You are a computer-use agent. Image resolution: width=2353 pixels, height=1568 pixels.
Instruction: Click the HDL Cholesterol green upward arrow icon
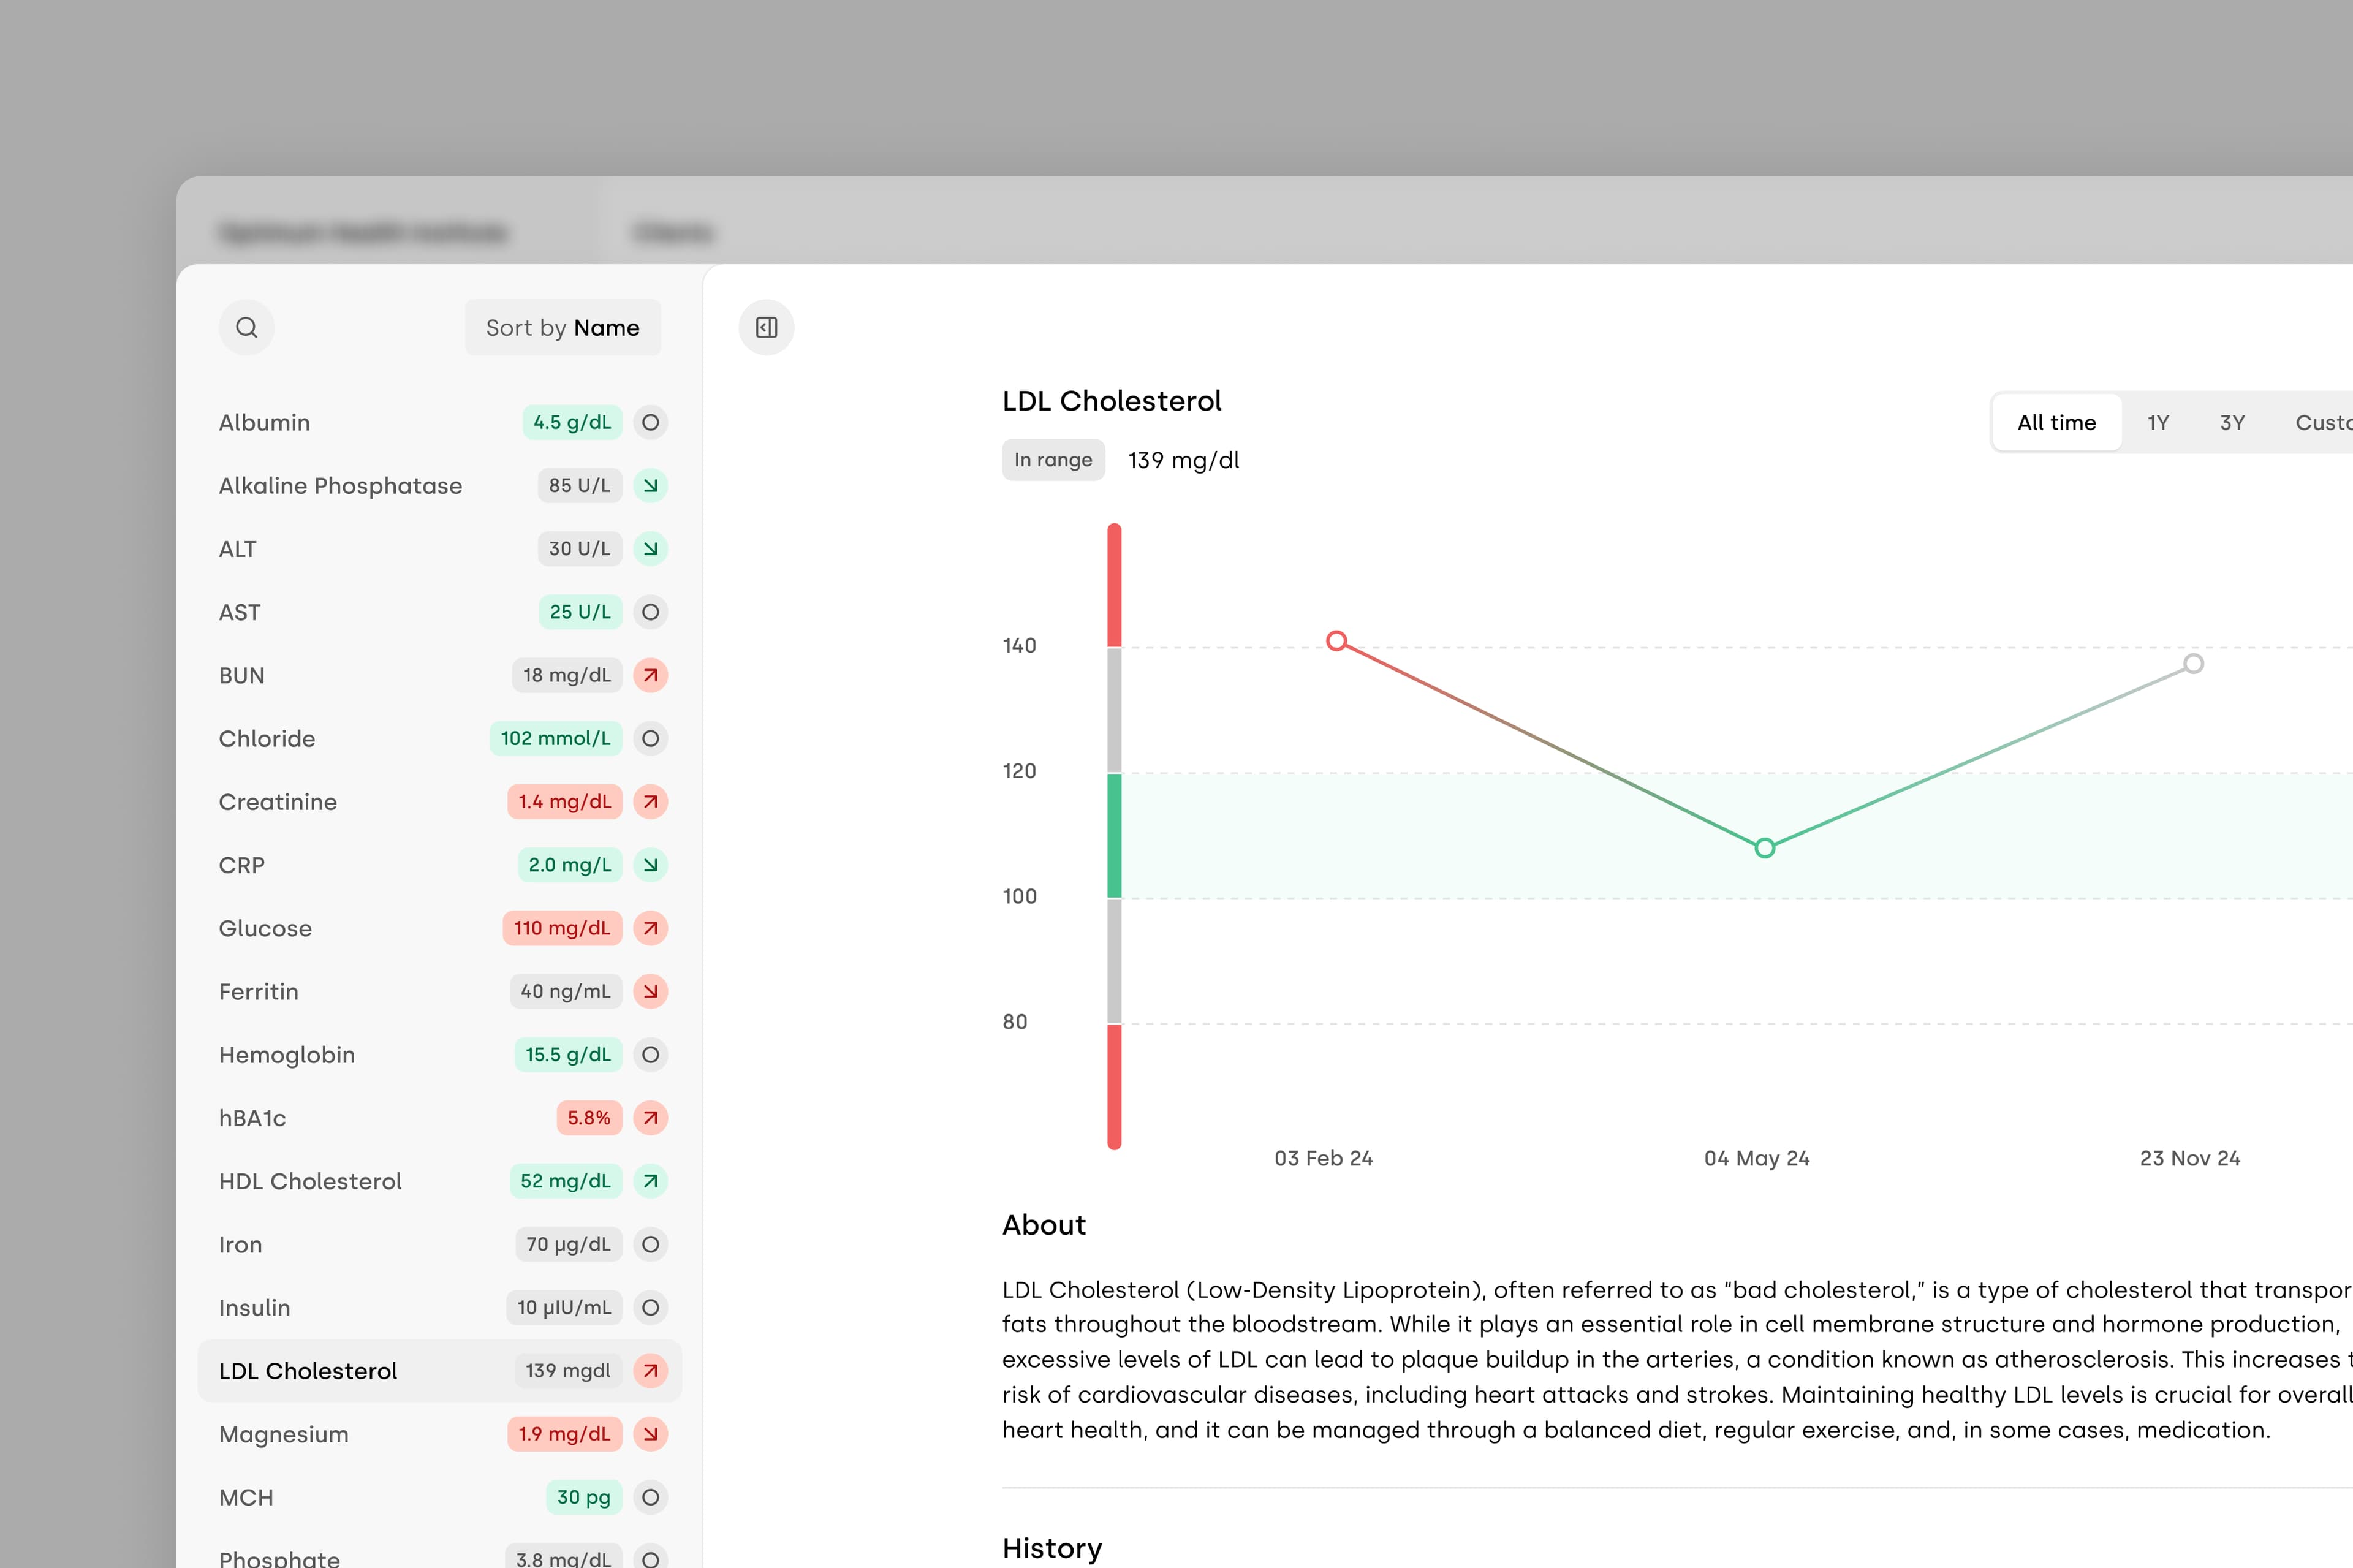point(650,1181)
